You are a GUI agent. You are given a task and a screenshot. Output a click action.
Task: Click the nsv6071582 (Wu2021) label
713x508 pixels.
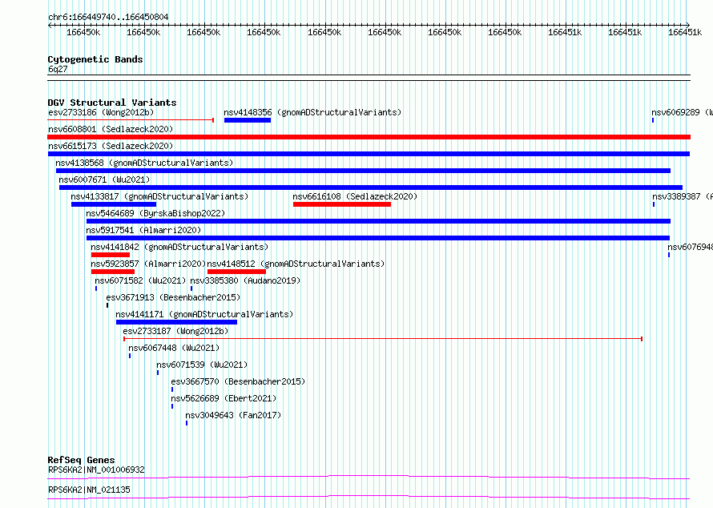[140, 280]
